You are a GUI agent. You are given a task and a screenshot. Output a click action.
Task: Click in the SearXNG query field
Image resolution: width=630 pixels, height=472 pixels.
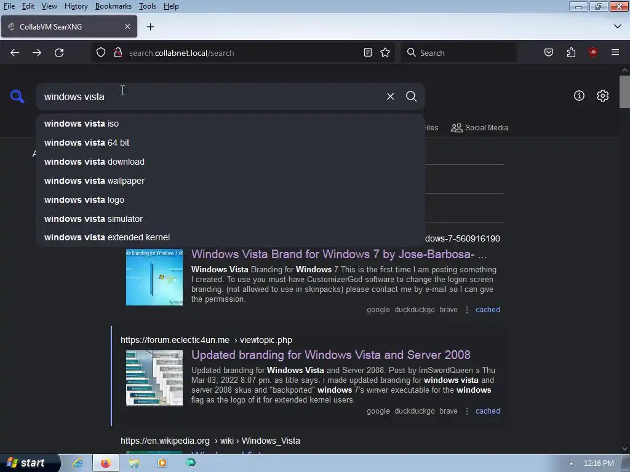(x=211, y=96)
